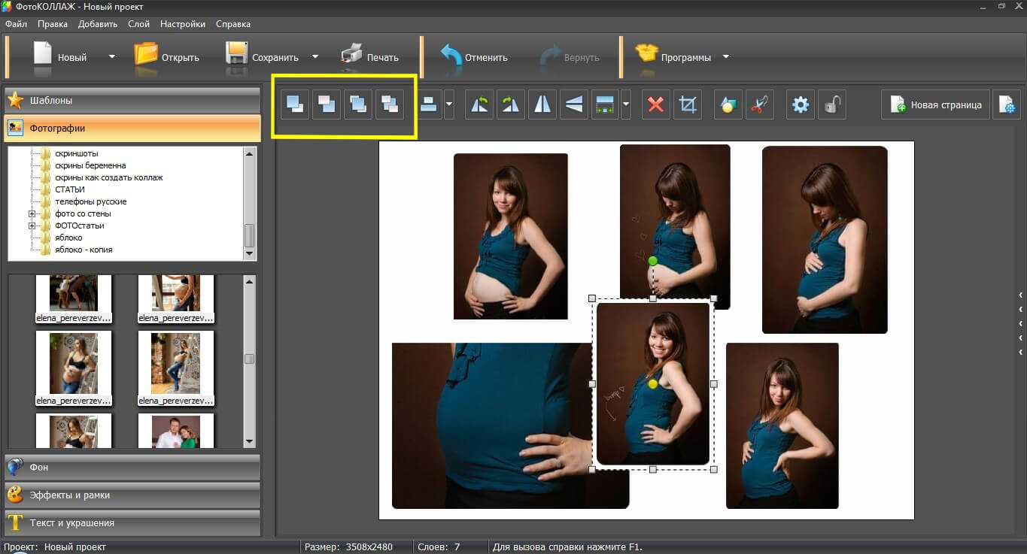Flip the photo vertically
The image size is (1027, 554).
pyautogui.click(x=573, y=105)
